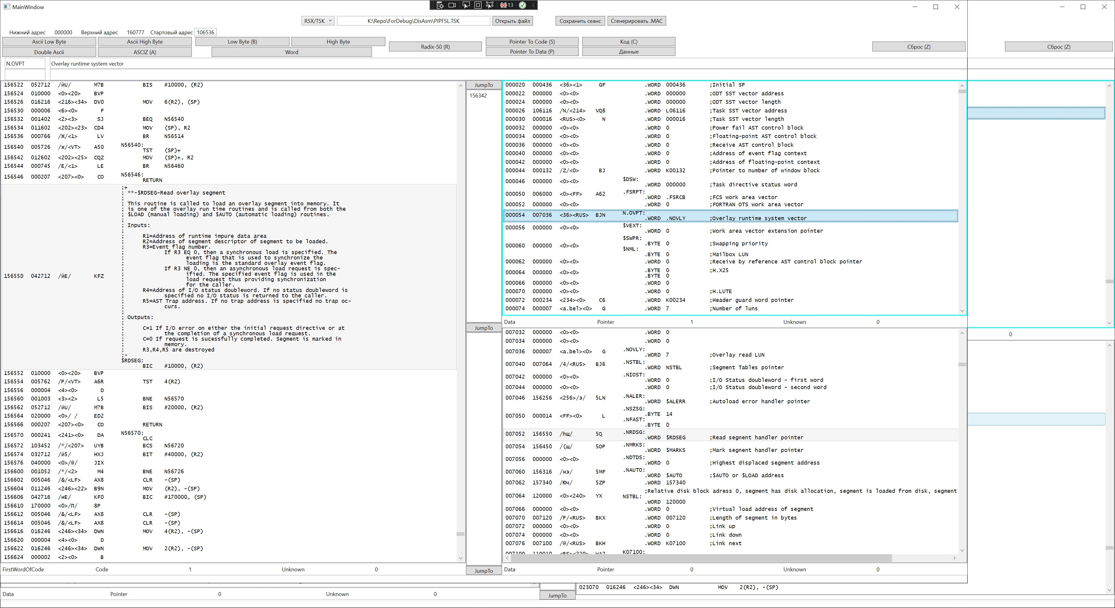Click the camera icon in debug toolbar
1115x608 pixels.
coord(452,5)
